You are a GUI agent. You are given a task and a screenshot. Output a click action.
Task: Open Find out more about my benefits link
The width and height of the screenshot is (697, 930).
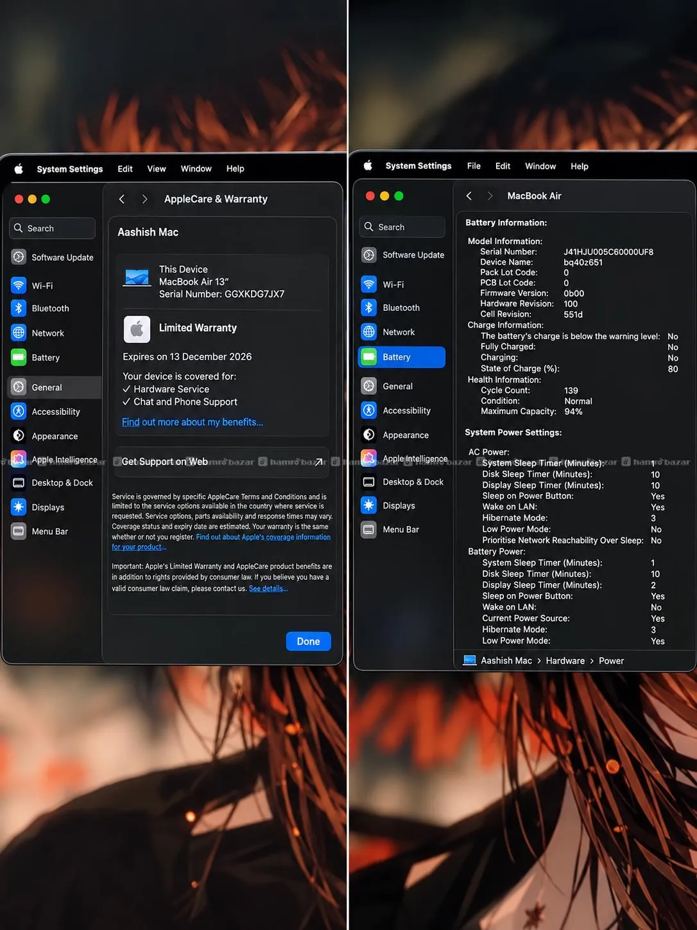(x=193, y=422)
